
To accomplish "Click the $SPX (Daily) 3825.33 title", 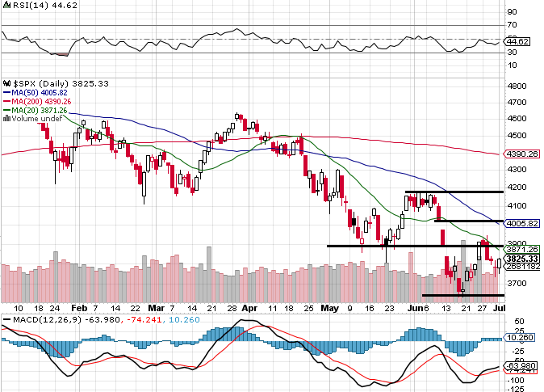I will click(x=61, y=83).
